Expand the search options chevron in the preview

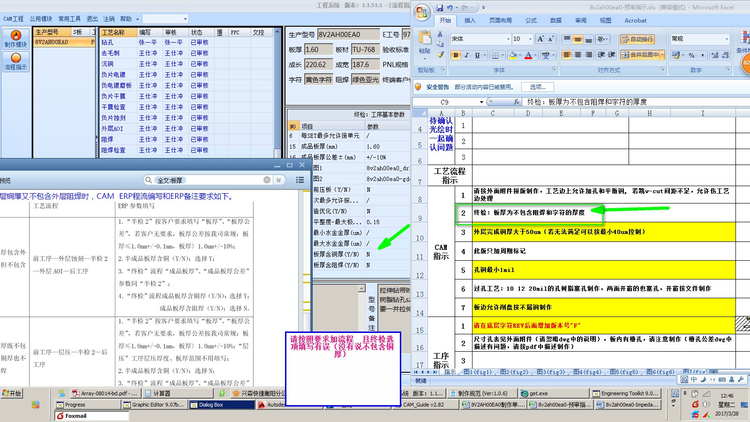[279, 180]
